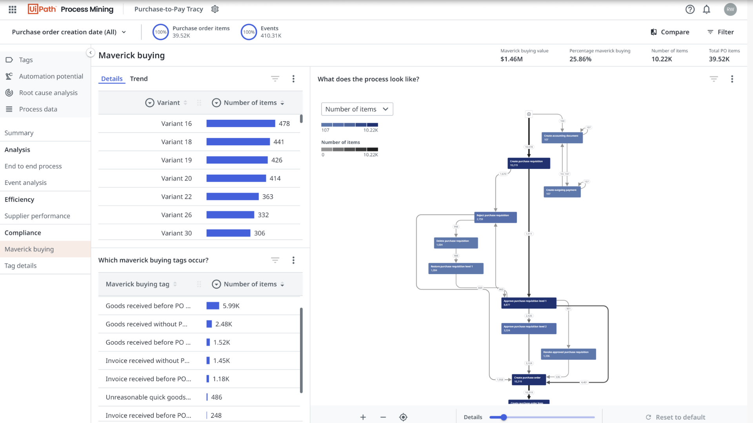
Task: Open filter icon of process graph panel
Action: tap(714, 79)
